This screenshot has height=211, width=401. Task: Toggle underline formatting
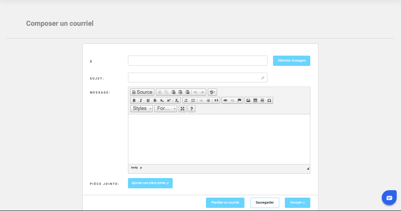click(148, 100)
